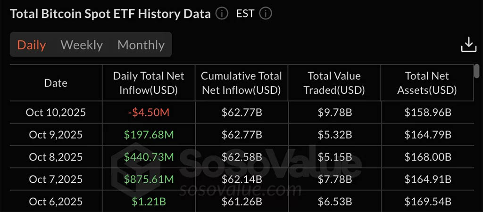The height and width of the screenshot is (212, 483).
Task: Click the $168.00B total net assets cell
Action: pyautogui.click(x=428, y=157)
